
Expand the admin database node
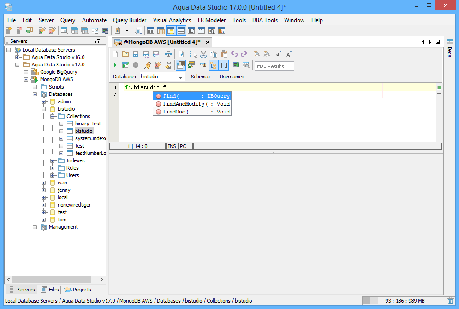pos(44,101)
